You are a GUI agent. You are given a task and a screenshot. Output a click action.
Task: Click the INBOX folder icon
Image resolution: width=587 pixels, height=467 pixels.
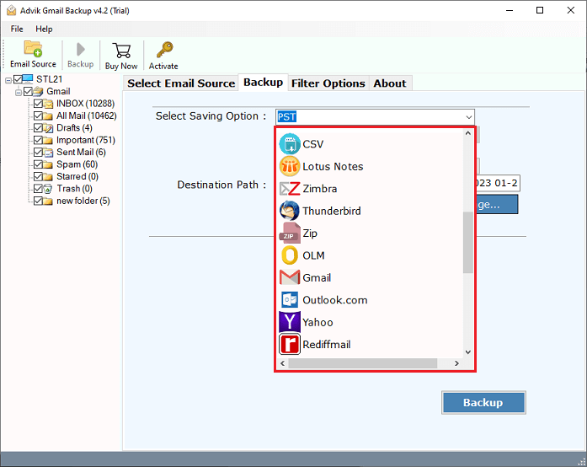pyautogui.click(x=48, y=104)
